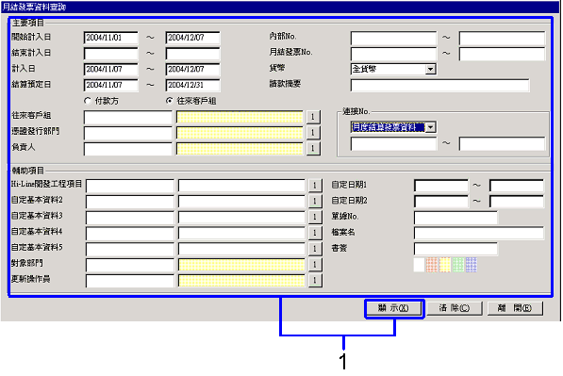Pick the white color swatch

[419, 265]
